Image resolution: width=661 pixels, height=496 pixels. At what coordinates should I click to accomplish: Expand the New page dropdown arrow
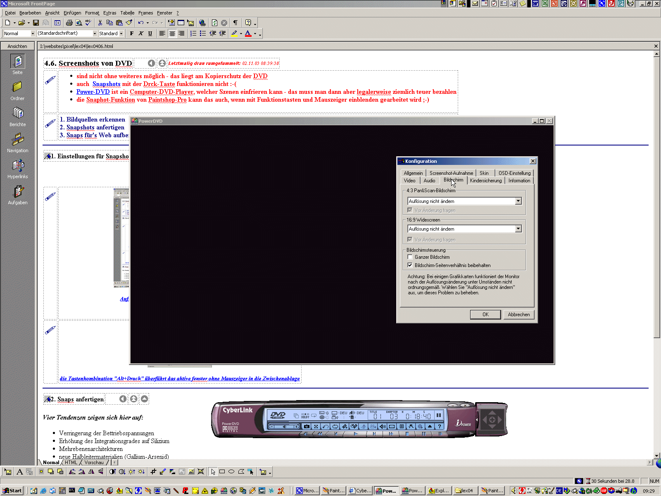click(x=14, y=23)
